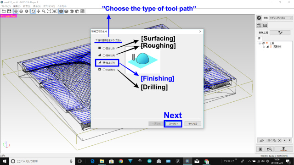Image resolution: width=294 pixels, height=165 pixels.
Task: Select the second cube view icon
Action: (x=66, y=11)
